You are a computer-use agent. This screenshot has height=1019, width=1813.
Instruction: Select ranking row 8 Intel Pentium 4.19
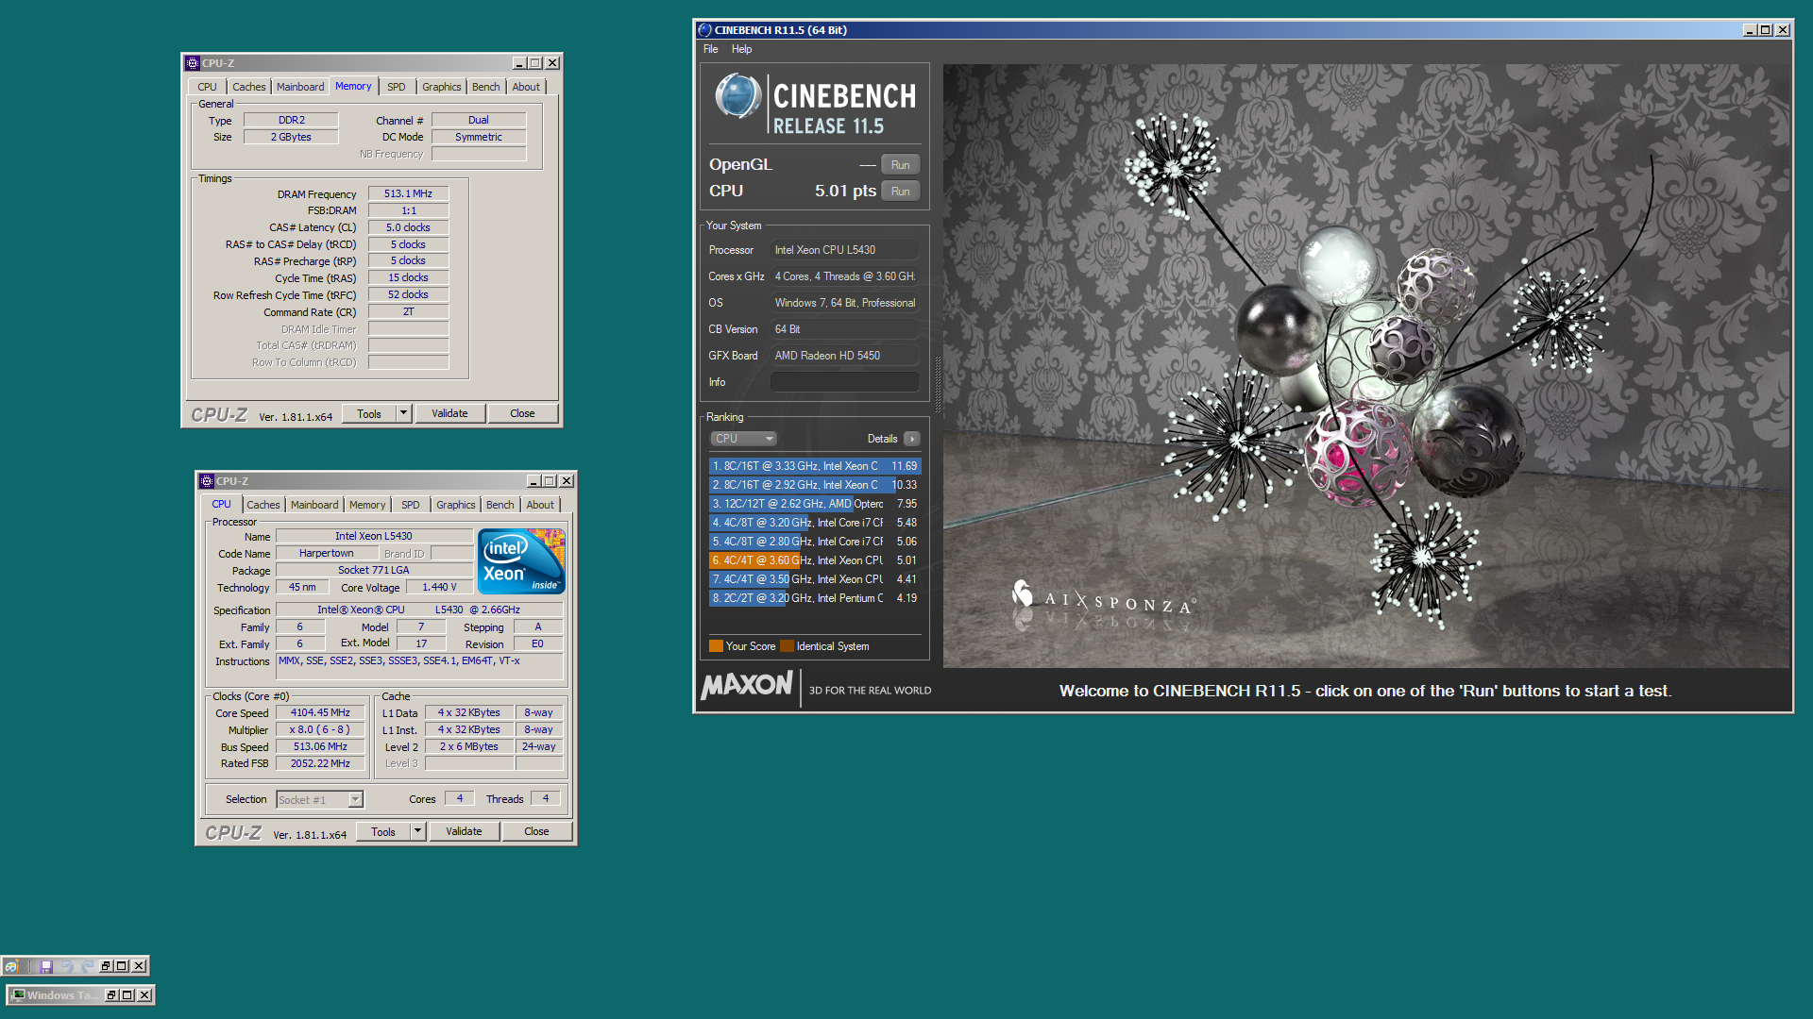click(x=814, y=598)
